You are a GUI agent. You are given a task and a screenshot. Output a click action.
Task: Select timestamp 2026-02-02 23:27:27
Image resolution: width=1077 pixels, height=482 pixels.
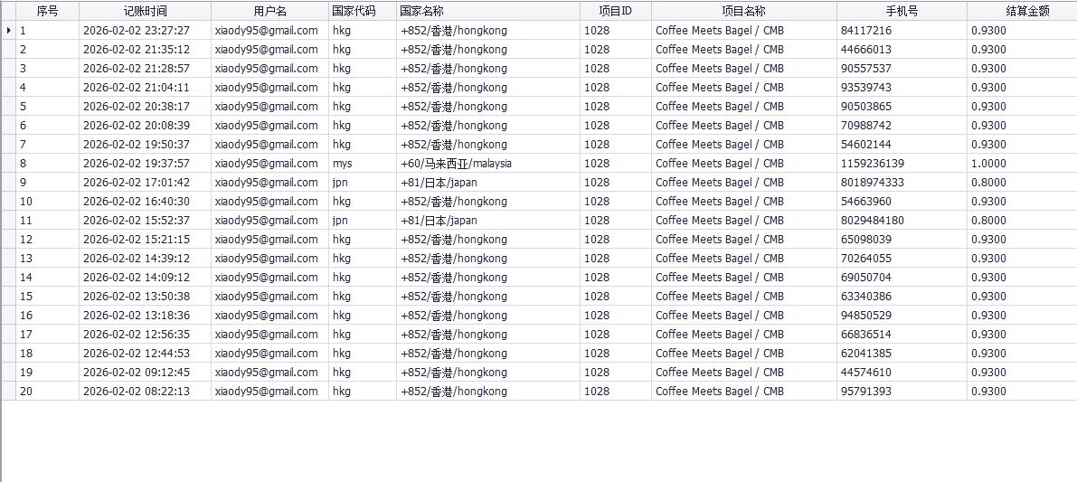(136, 30)
